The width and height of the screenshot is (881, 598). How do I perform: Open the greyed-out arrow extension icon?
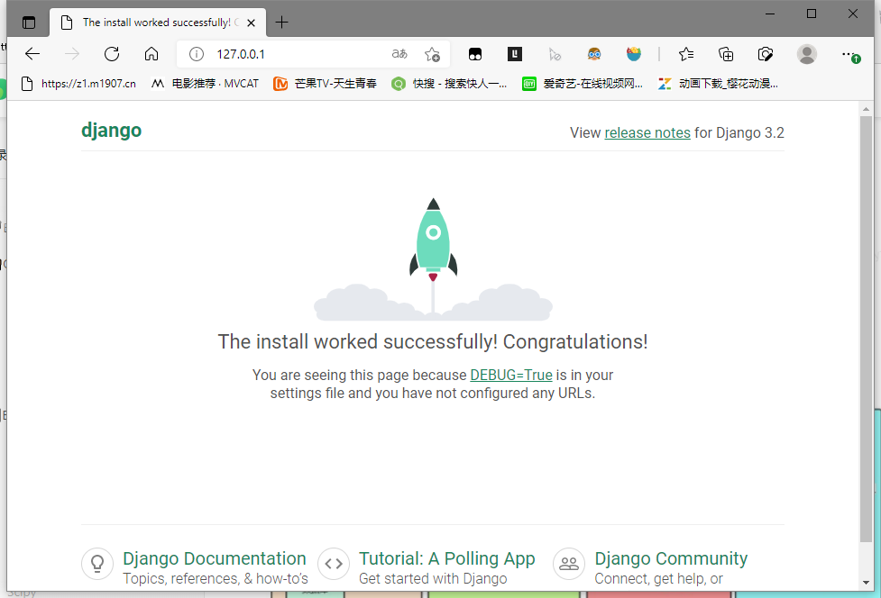pos(555,54)
